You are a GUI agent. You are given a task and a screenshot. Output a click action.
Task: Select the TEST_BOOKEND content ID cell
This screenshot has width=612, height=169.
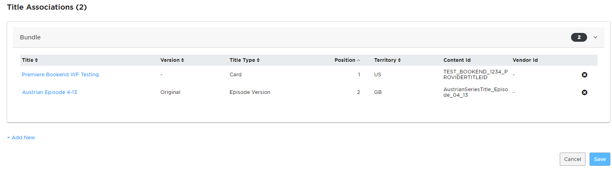point(476,75)
